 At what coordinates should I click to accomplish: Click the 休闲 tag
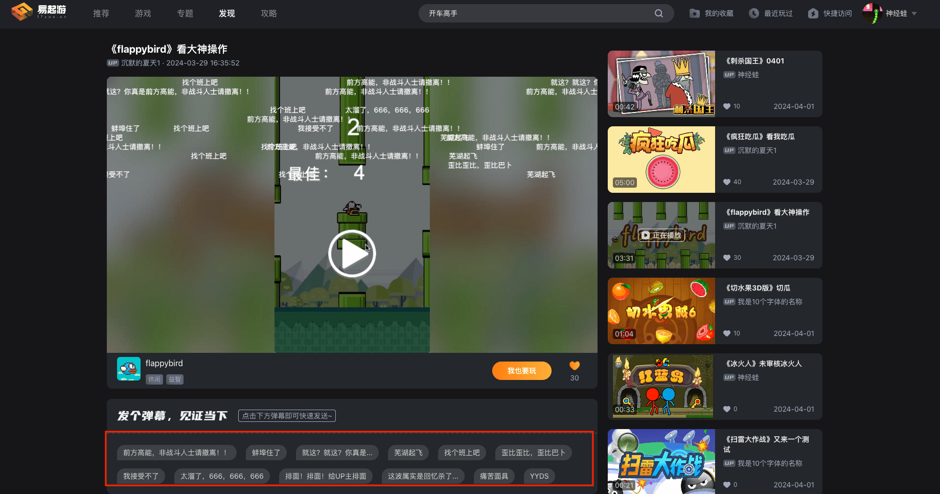tap(154, 379)
